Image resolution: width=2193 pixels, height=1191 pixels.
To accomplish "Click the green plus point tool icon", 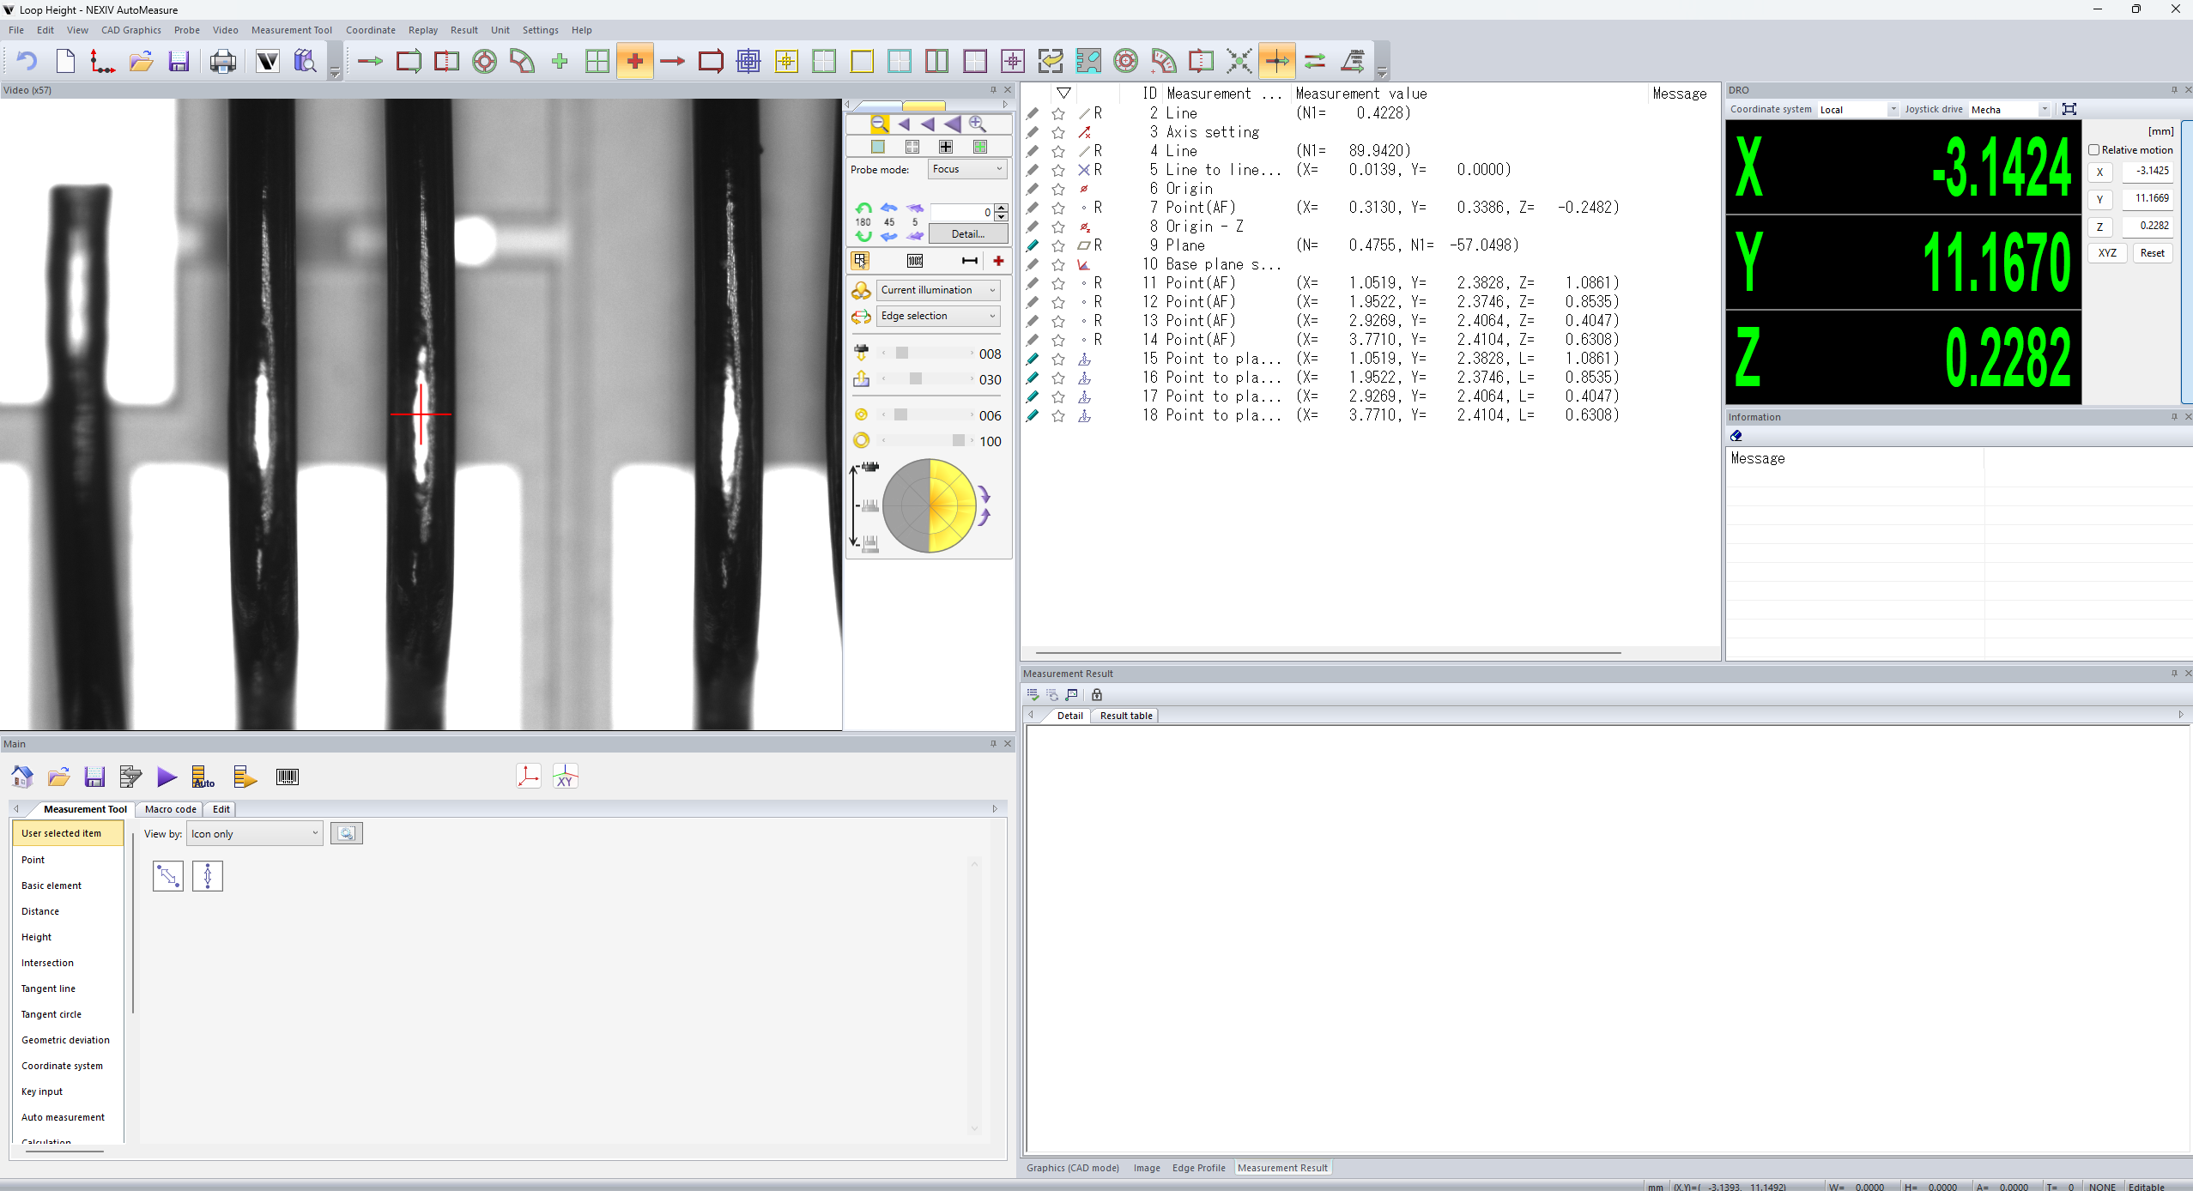I will click(x=560, y=62).
